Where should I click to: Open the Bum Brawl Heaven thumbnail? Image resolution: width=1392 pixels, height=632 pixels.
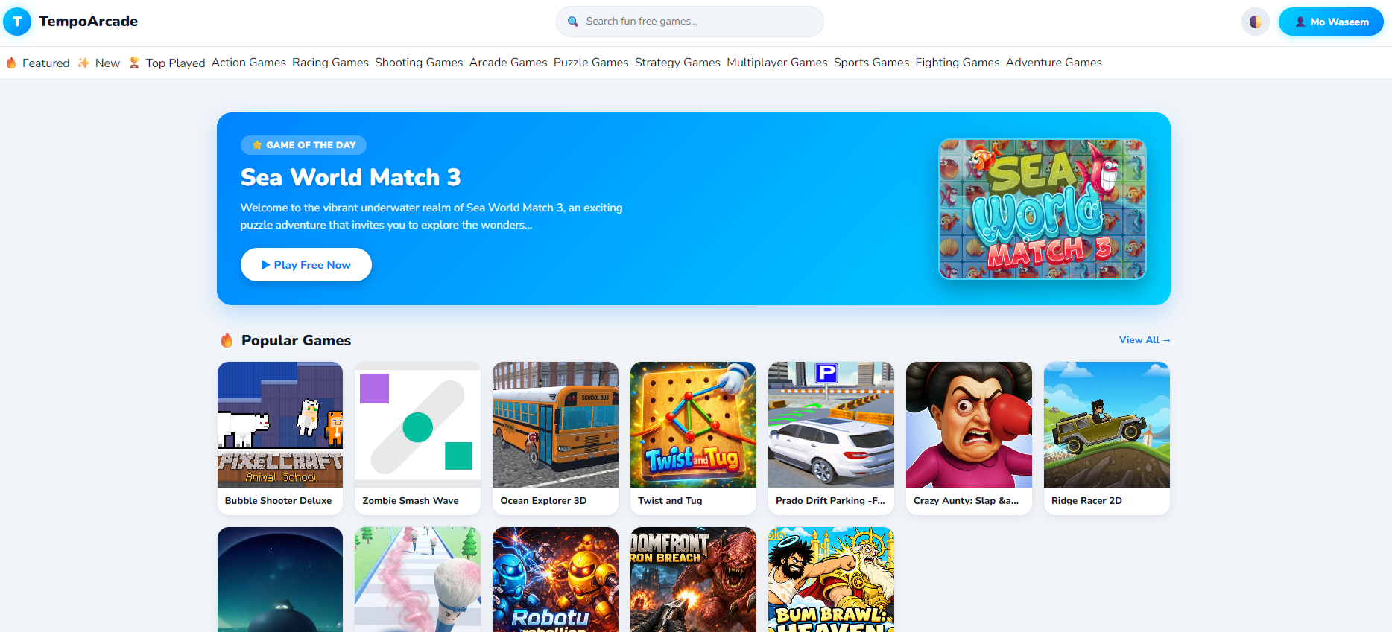(x=832, y=580)
